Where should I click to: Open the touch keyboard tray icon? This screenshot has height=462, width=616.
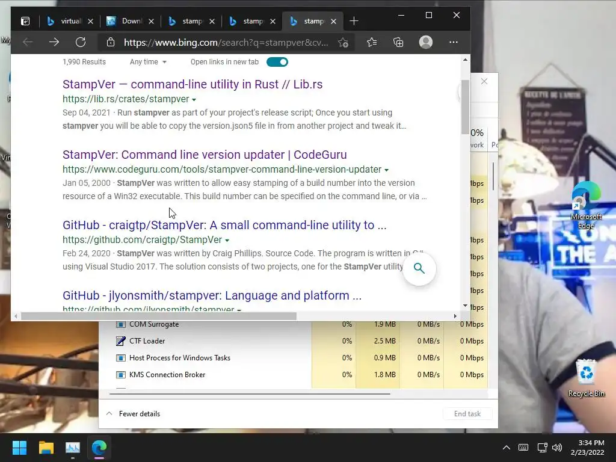(523, 448)
